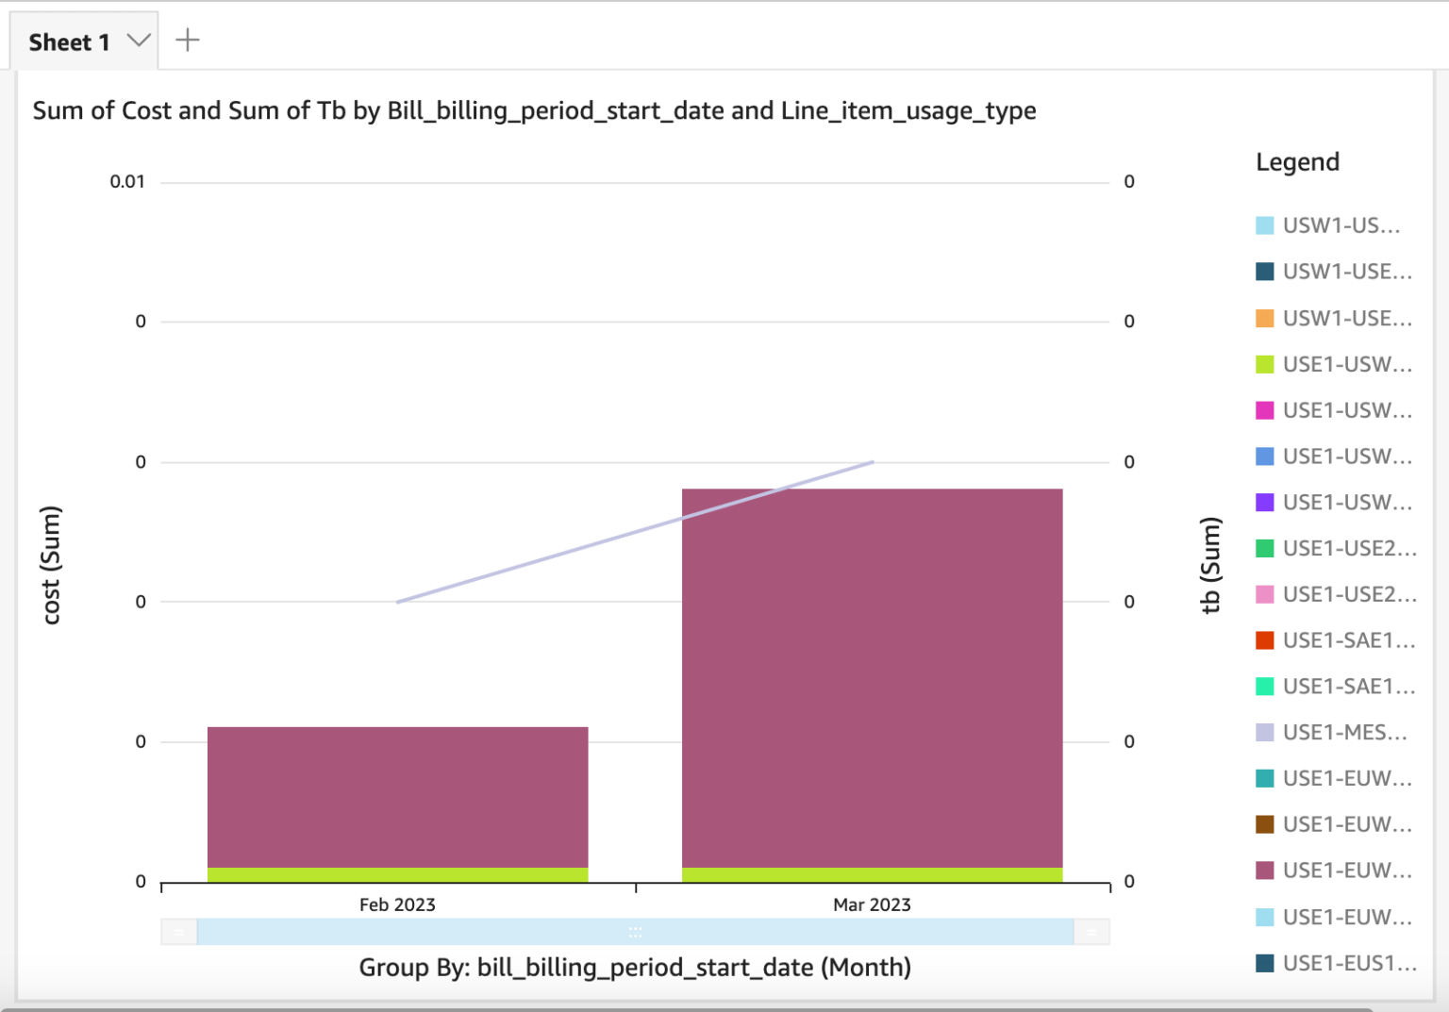Click the chart title text
Screen dimensions: 1449x1012
(533, 110)
